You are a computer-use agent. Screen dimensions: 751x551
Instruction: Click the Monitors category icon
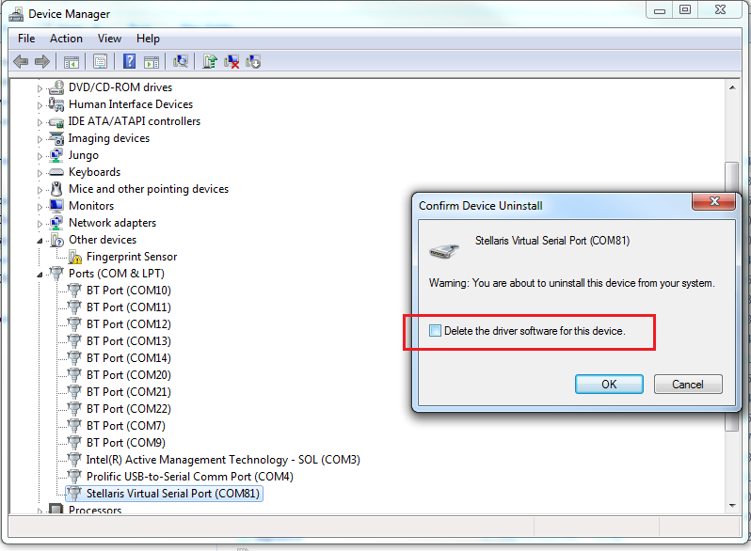click(56, 206)
